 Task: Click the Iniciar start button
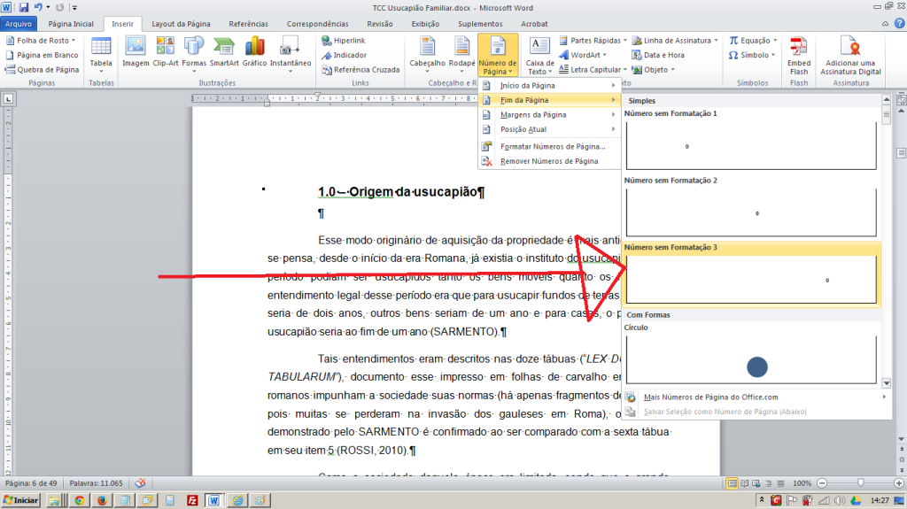pyautogui.click(x=21, y=500)
